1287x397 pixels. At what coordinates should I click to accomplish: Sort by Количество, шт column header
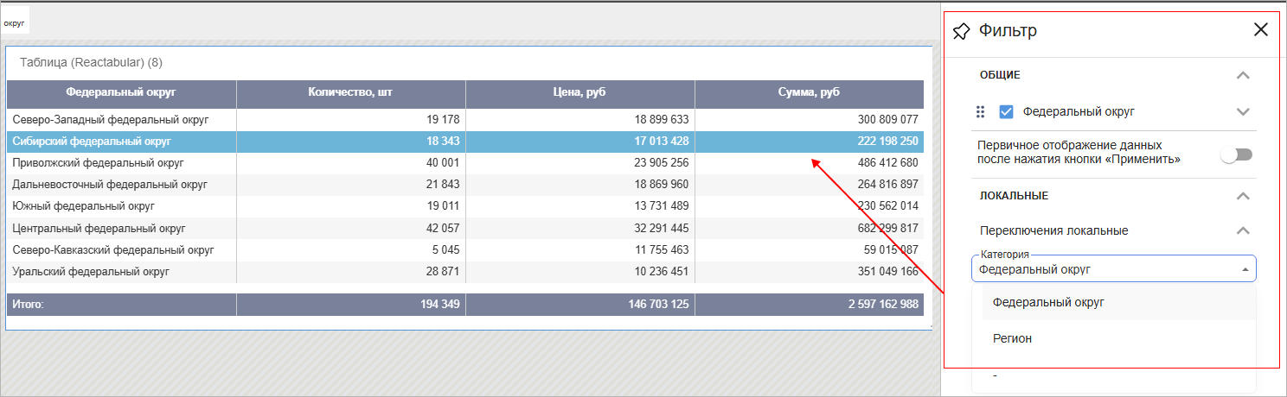350,93
